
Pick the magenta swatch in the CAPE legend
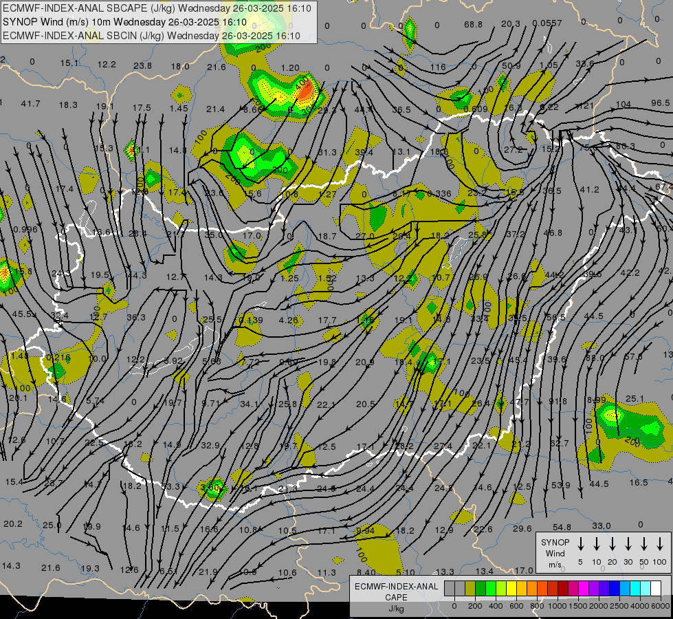584,589
